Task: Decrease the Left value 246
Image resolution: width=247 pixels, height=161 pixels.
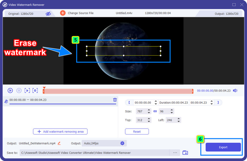Action: [179, 122]
